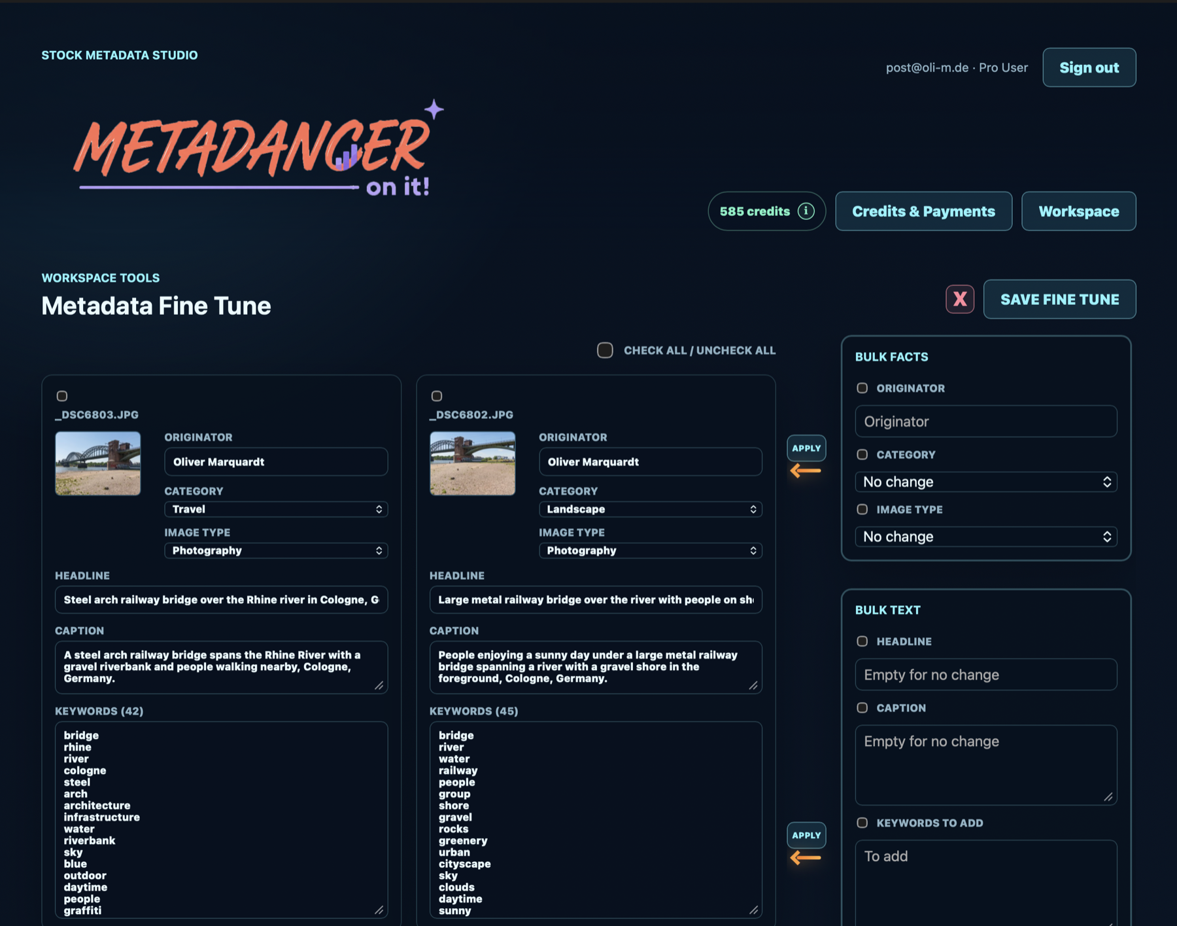Open Category dropdown showing Landscape

651,509
